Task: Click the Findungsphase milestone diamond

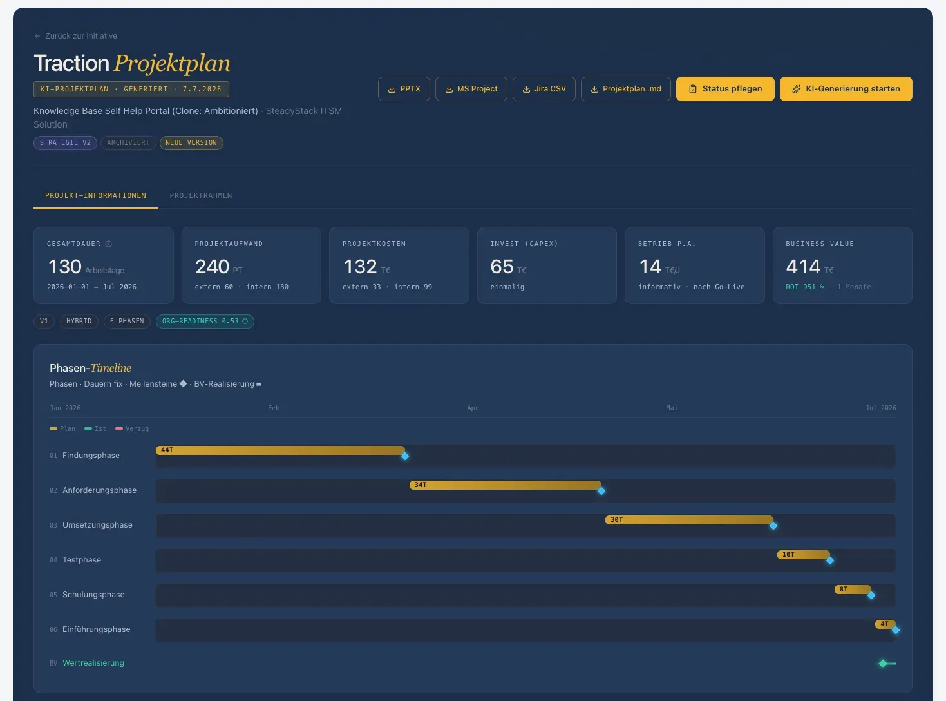Action: click(x=405, y=456)
